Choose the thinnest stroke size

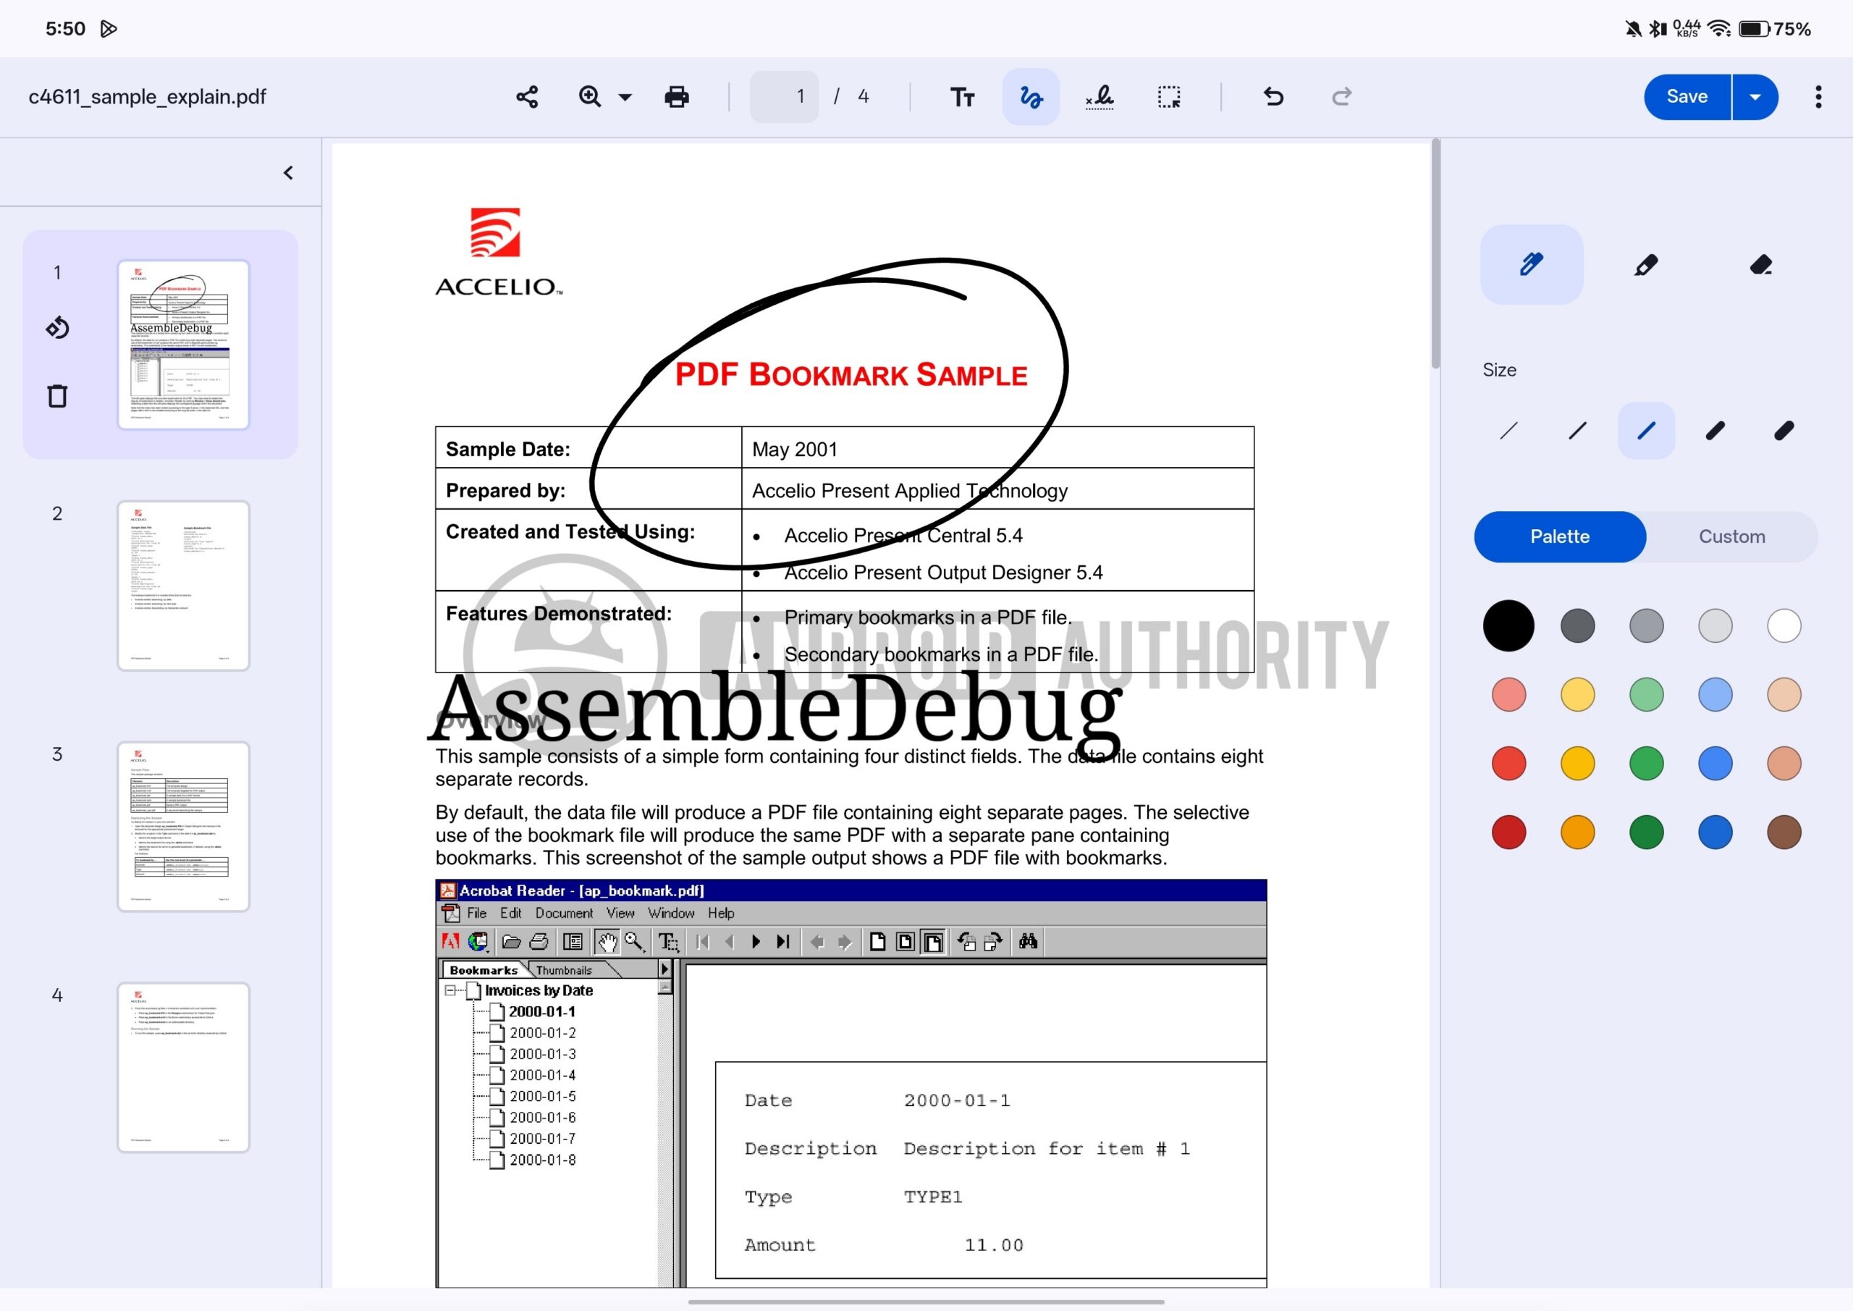[1508, 431]
